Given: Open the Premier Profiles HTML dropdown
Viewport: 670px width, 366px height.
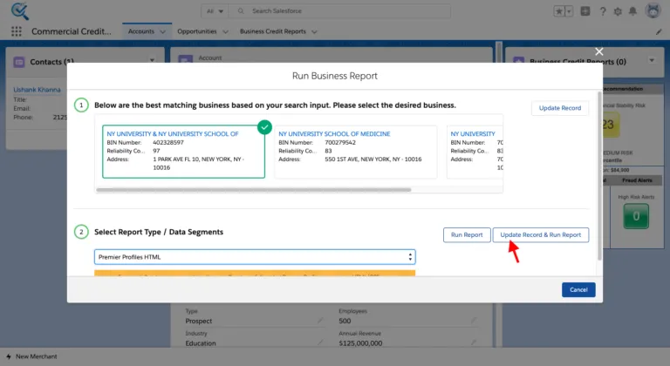Looking at the screenshot, I should [255, 257].
